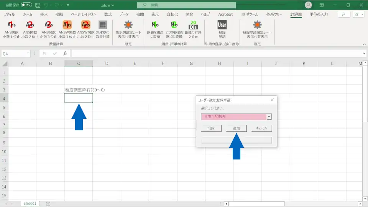This screenshot has height=207, width=368.
Task: Open the registered word combo box dropdown
Action: click(269, 117)
